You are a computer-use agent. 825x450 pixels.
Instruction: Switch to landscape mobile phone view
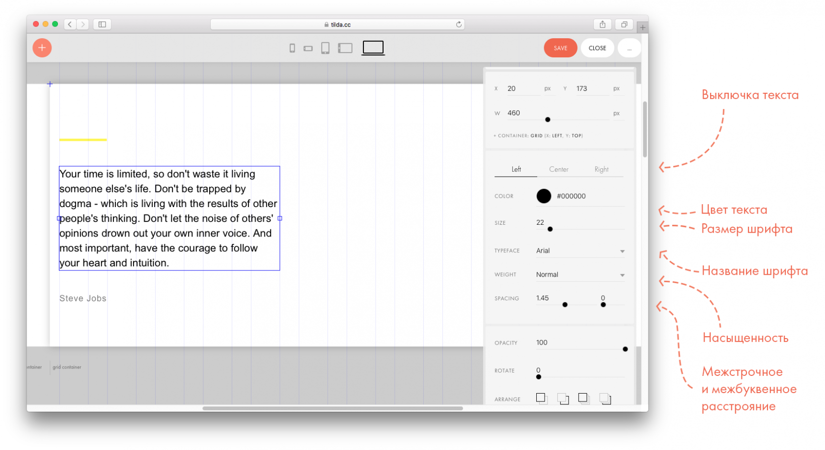point(308,49)
